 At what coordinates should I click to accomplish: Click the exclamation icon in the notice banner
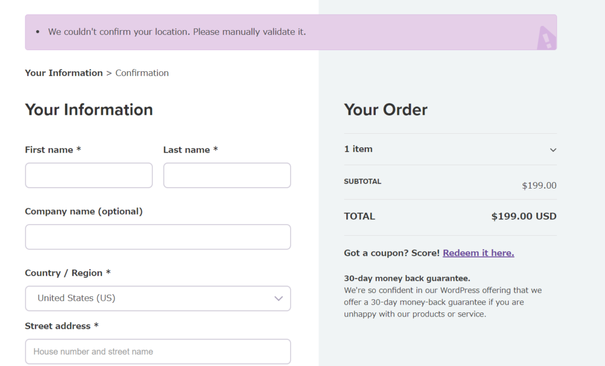[x=546, y=39]
